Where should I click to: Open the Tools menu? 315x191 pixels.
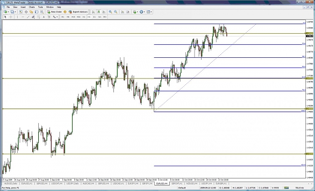tap(40, 7)
